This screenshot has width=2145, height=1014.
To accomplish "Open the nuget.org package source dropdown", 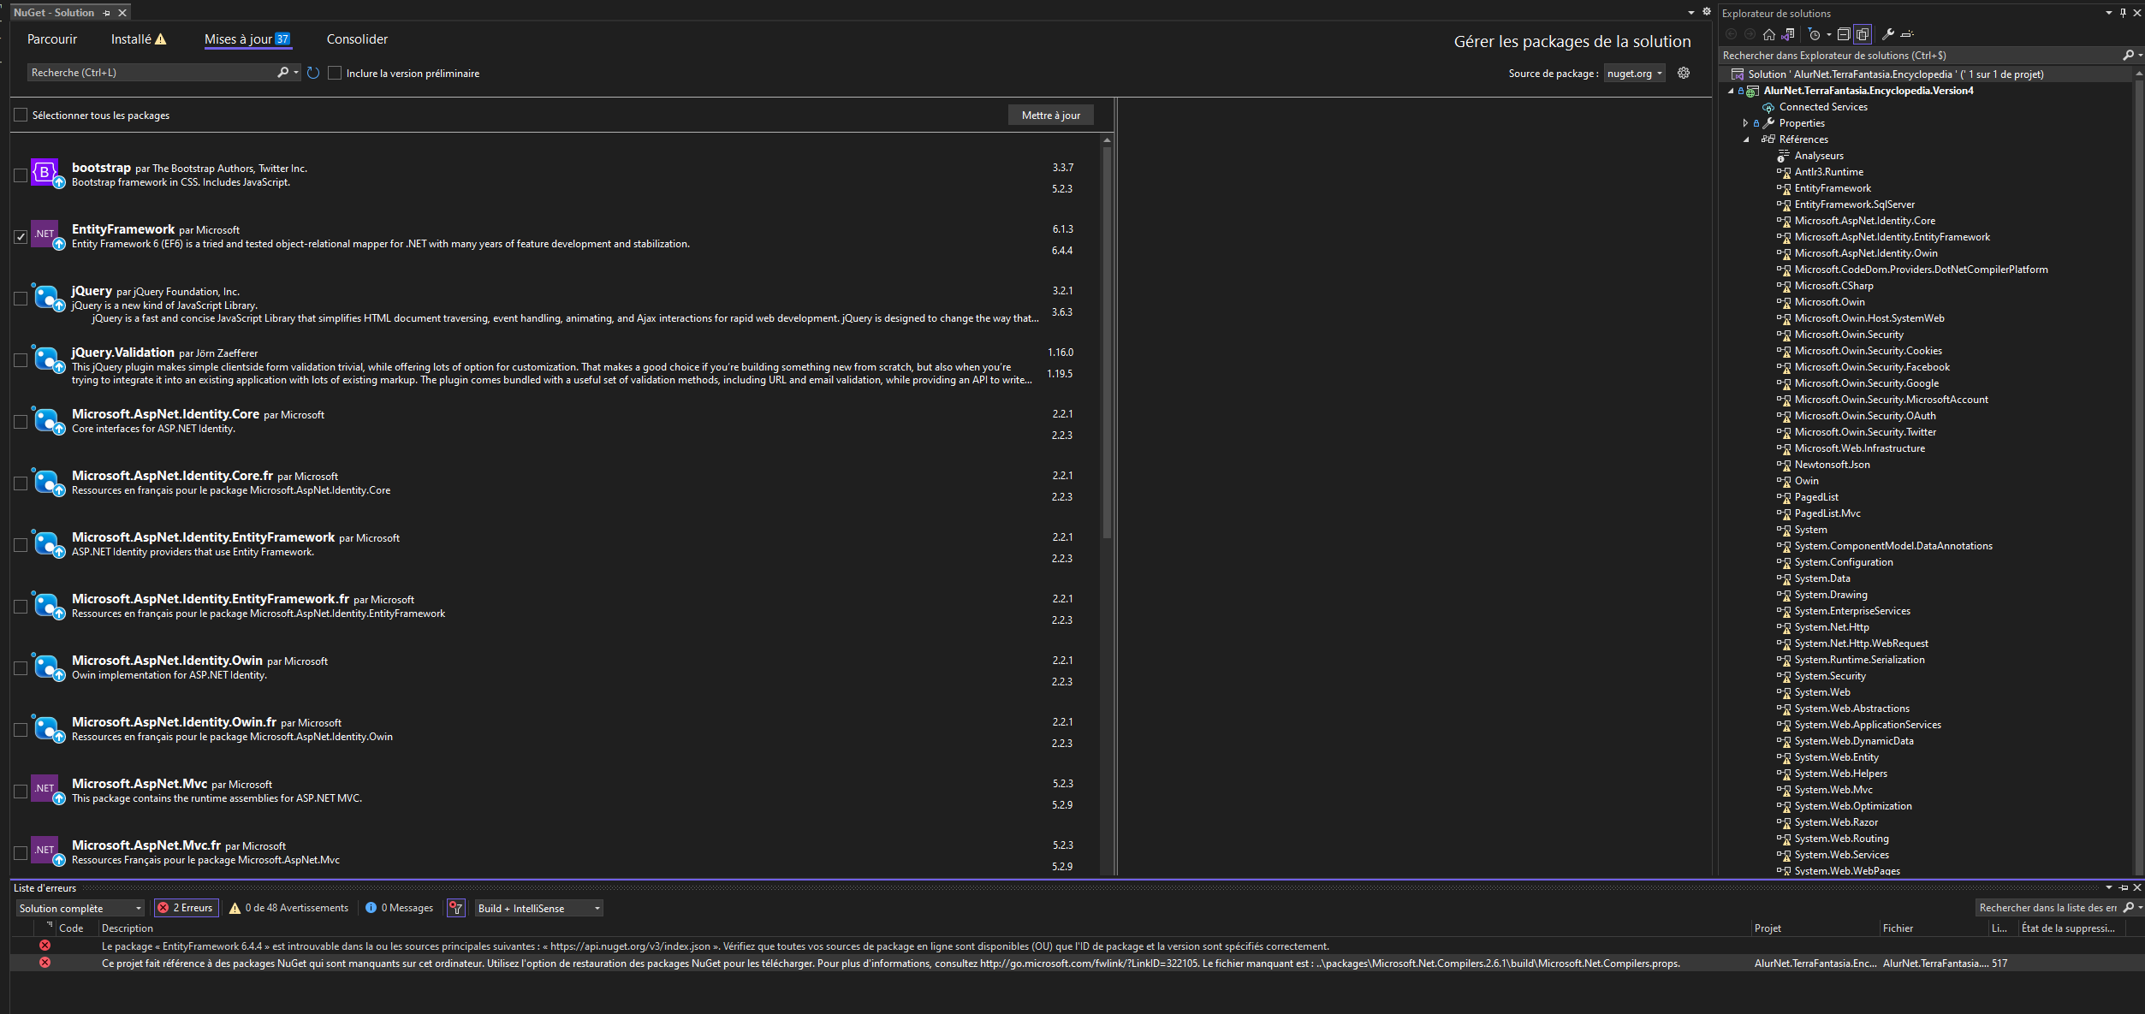I will coord(1634,74).
